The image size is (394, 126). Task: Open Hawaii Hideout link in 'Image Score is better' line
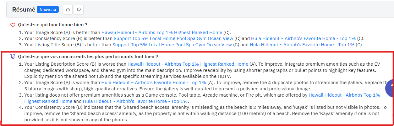point(161,32)
